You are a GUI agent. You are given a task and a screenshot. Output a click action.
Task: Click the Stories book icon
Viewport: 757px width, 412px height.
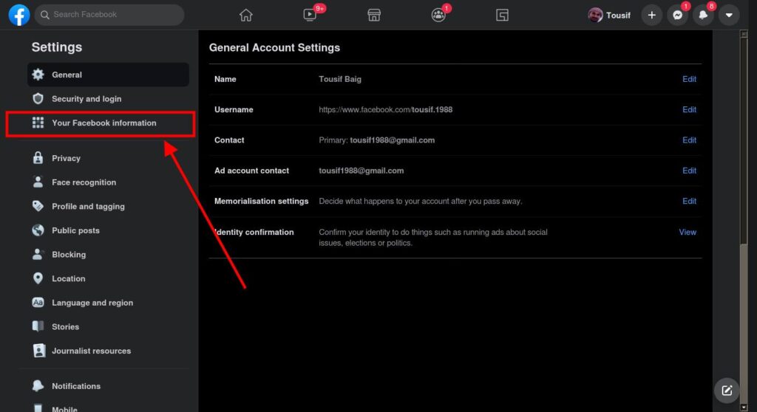(x=38, y=326)
